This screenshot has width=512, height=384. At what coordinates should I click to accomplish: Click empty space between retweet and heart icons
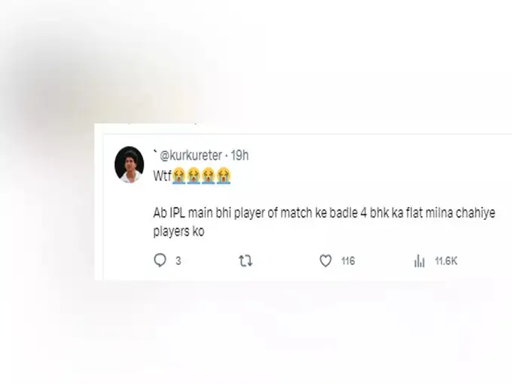tap(285, 261)
